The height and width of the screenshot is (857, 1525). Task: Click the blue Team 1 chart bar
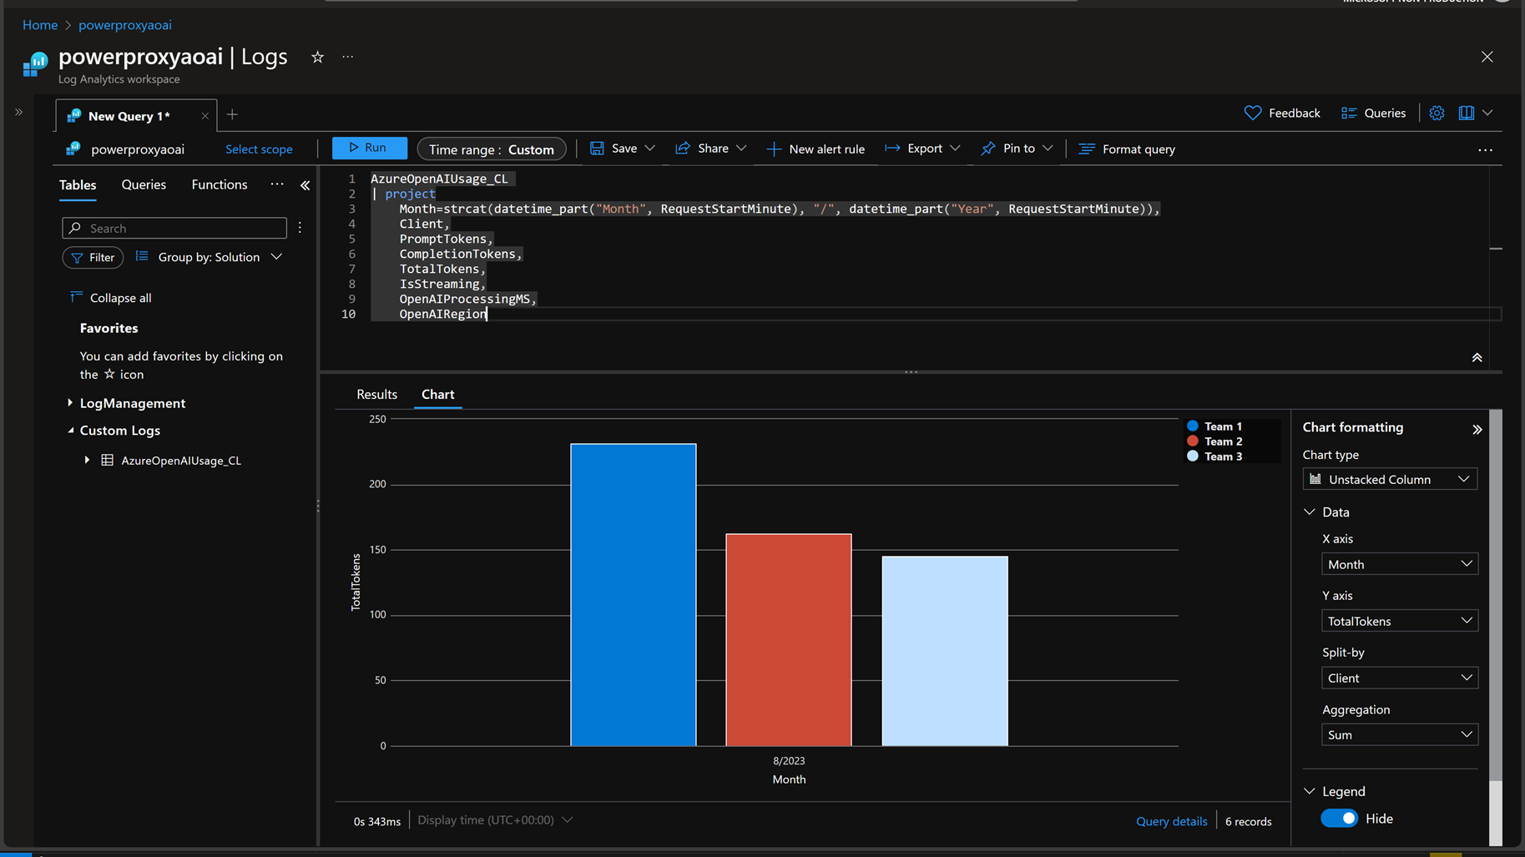tap(634, 595)
